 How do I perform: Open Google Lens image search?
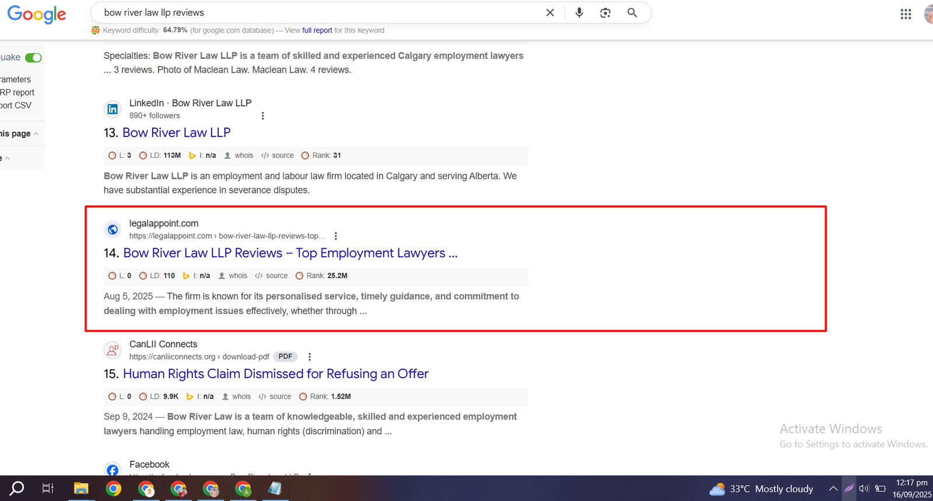(605, 13)
